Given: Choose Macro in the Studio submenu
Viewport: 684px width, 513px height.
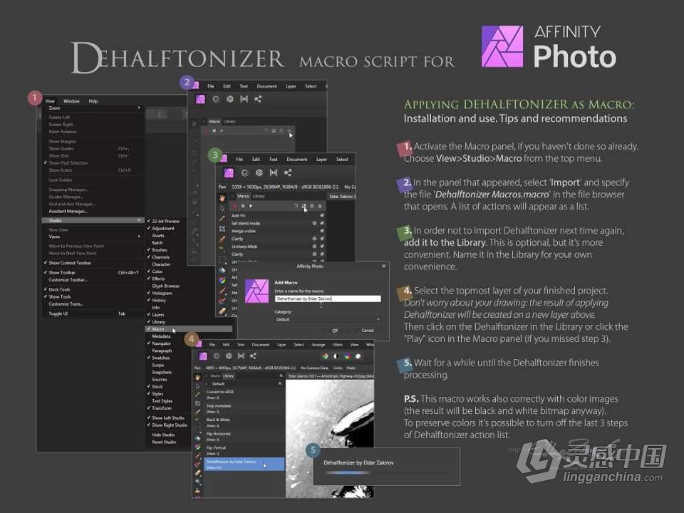Looking at the screenshot, I should coord(188,329).
